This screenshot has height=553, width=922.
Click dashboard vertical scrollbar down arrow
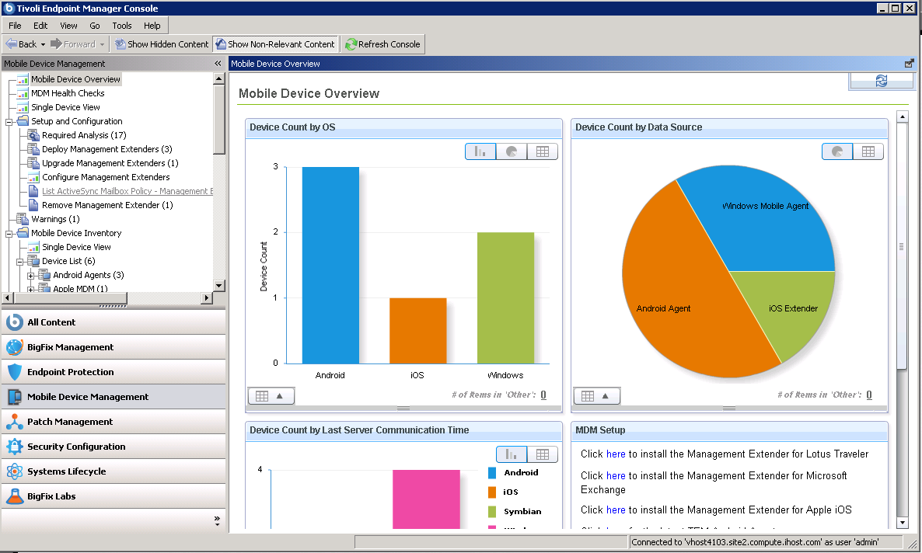point(902,523)
